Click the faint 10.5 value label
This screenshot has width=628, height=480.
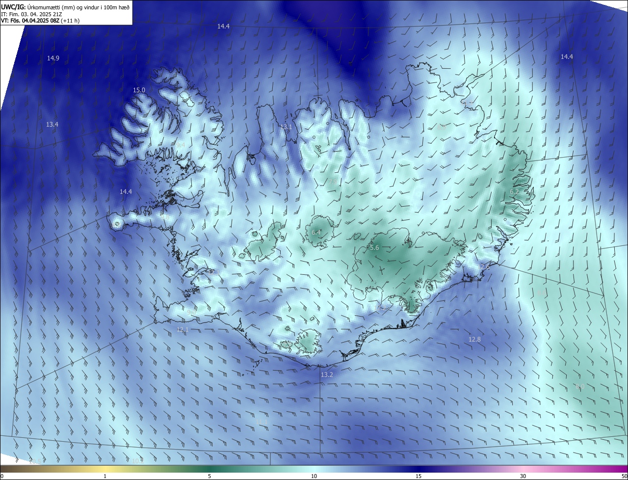(x=35, y=461)
